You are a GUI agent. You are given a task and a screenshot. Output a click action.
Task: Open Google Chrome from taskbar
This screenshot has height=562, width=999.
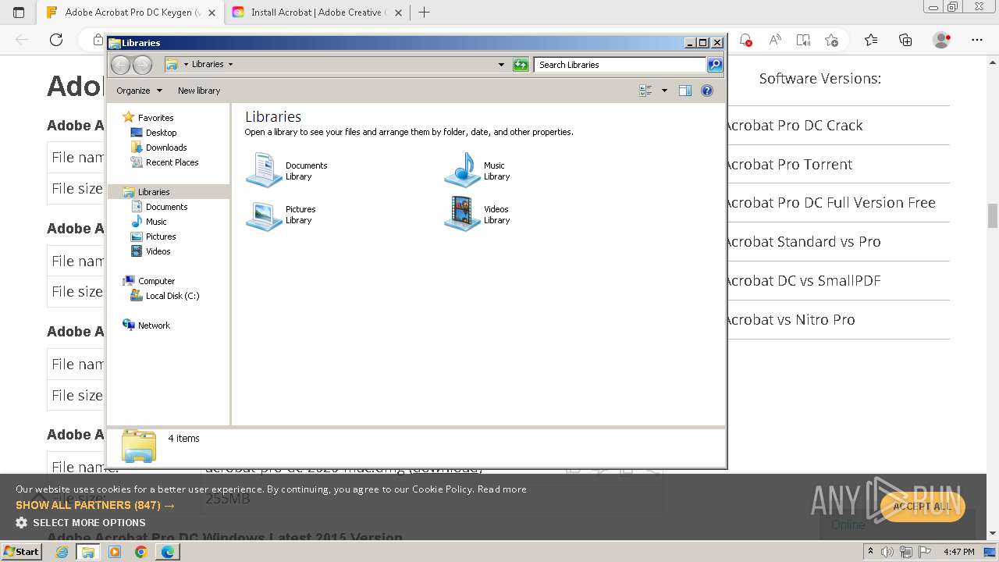pos(140,552)
